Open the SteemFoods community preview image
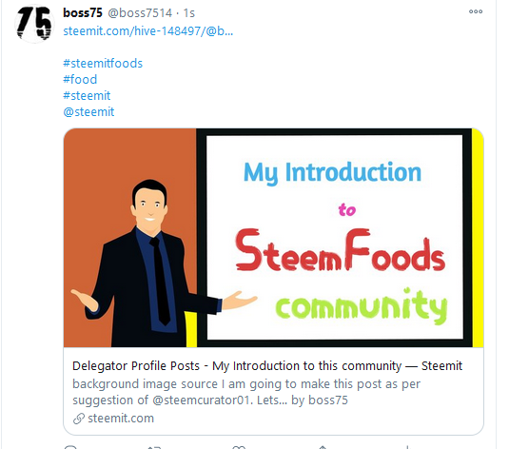The width and height of the screenshot is (509, 449). [x=273, y=238]
